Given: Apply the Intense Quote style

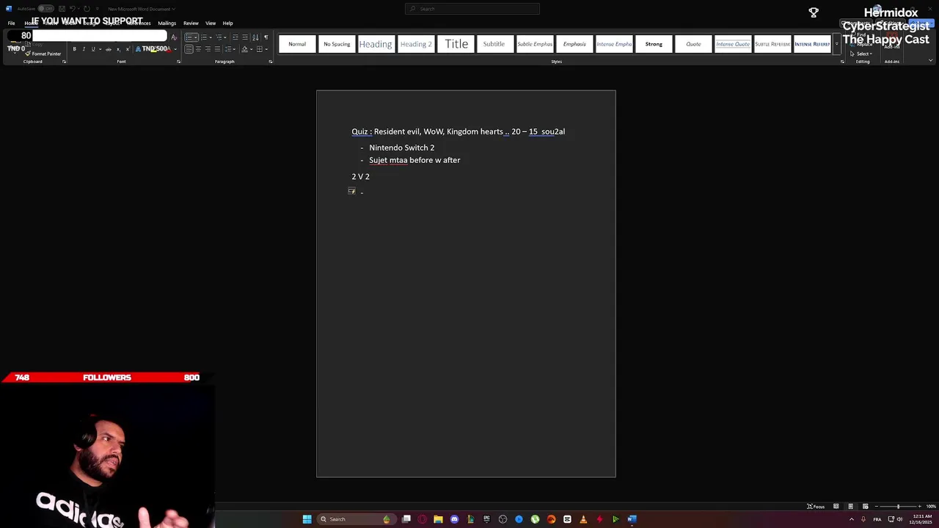Looking at the screenshot, I should point(733,44).
